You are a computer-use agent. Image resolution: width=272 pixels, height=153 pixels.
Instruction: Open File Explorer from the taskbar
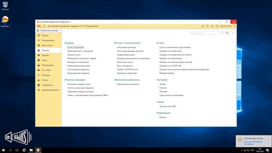pyautogui.click(x=31, y=150)
